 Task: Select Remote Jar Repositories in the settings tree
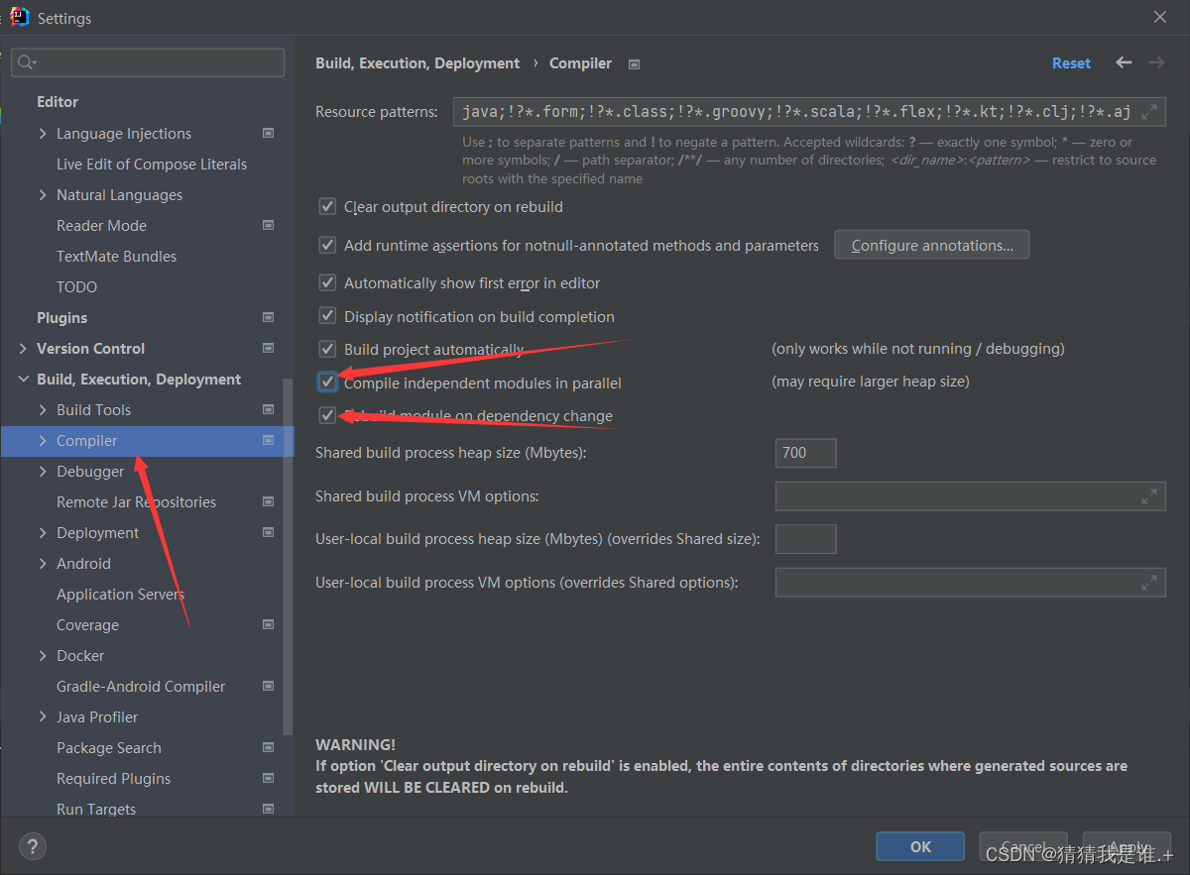(x=136, y=502)
